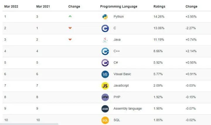Click the C++ logo icon
211x125 pixels.
click(105, 51)
